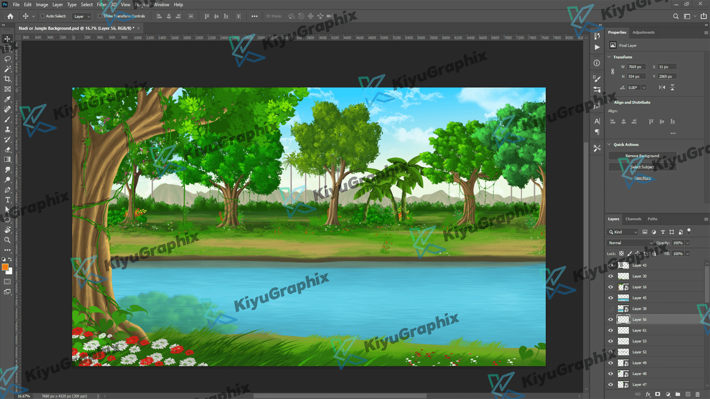Select the Zoom tool in toolbar
Image resolution: width=710 pixels, height=399 pixels.
coord(7,240)
